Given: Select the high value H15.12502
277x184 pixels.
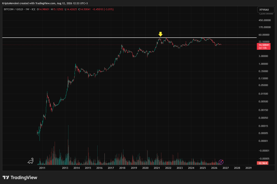Looking at the screenshot, I should point(57,9).
